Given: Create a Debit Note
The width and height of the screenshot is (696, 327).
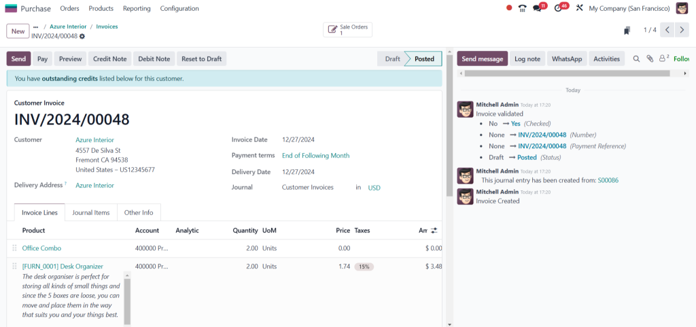Looking at the screenshot, I should pos(154,58).
